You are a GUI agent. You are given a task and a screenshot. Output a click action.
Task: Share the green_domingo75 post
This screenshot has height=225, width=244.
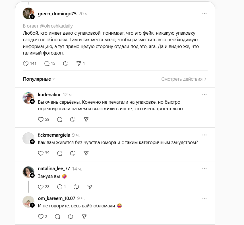[79, 64]
